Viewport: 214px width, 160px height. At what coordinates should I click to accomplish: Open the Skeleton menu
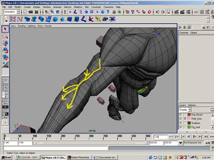pos(78,7)
